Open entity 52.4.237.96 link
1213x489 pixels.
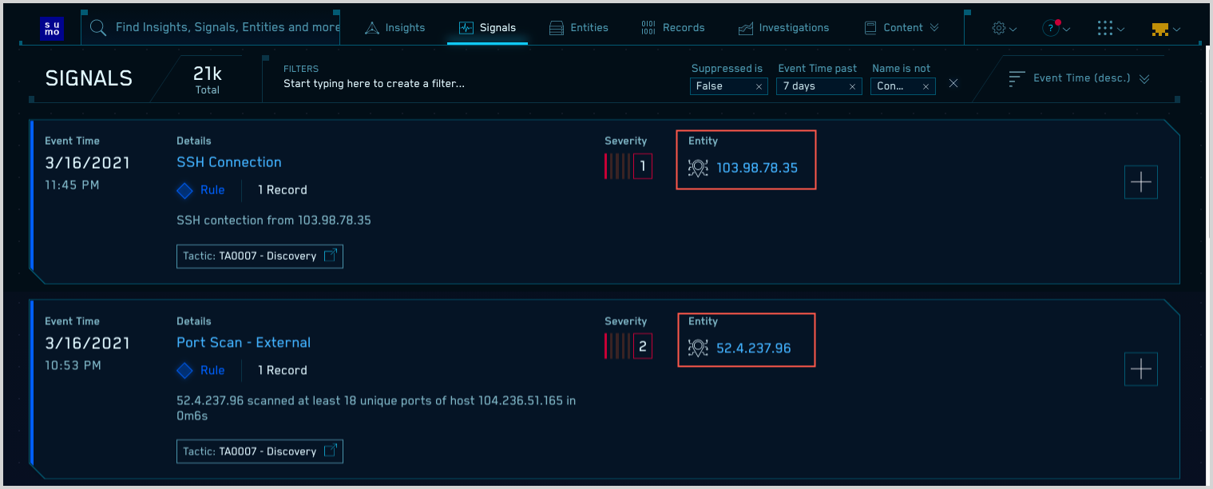point(753,348)
